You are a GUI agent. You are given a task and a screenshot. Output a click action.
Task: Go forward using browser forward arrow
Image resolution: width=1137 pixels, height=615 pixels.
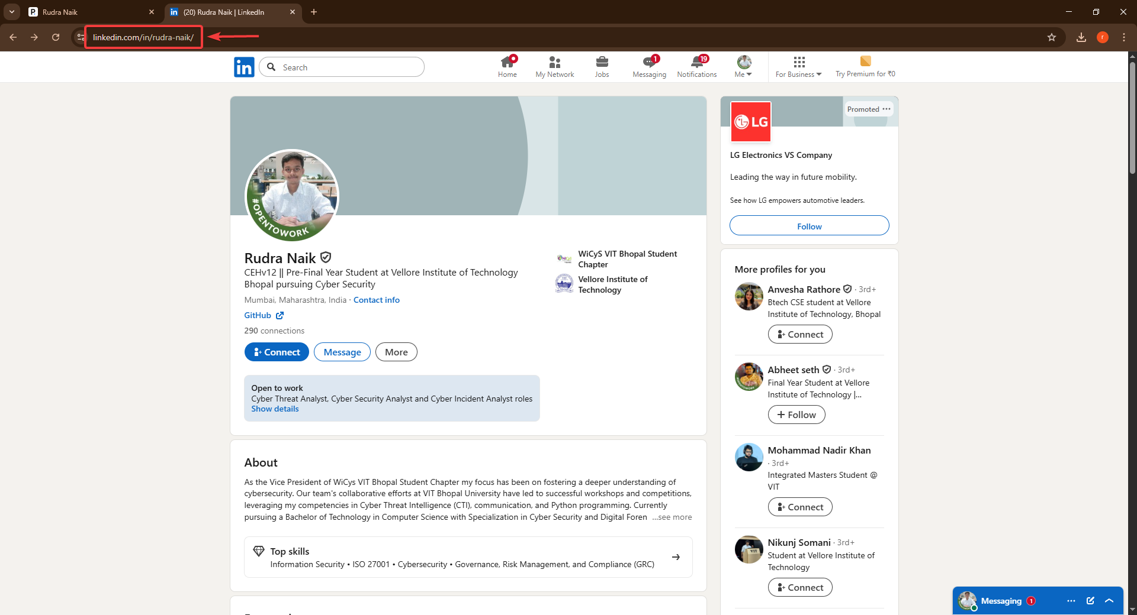point(34,37)
